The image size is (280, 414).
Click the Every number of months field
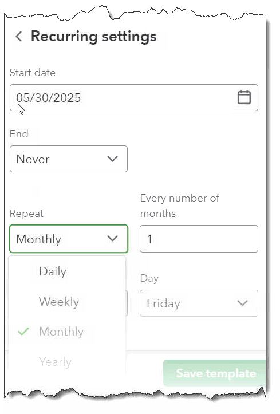tap(199, 239)
